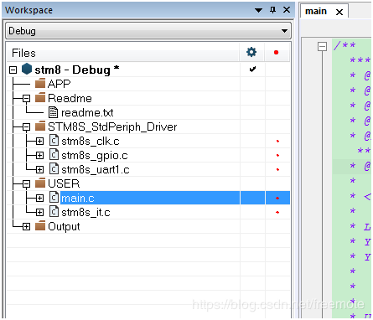Click the stm8 project cube icon
The image size is (373, 320).
(27, 69)
